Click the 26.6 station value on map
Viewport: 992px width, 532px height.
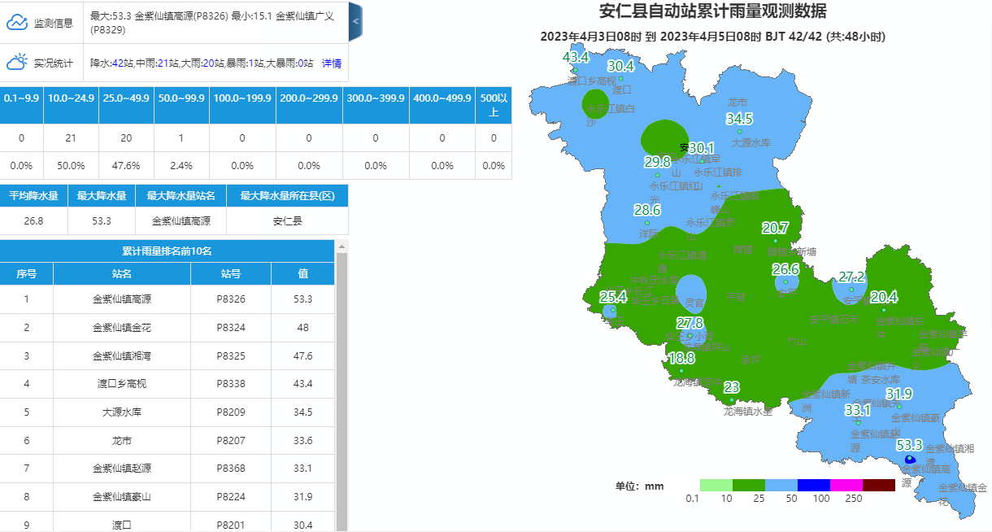(x=785, y=269)
